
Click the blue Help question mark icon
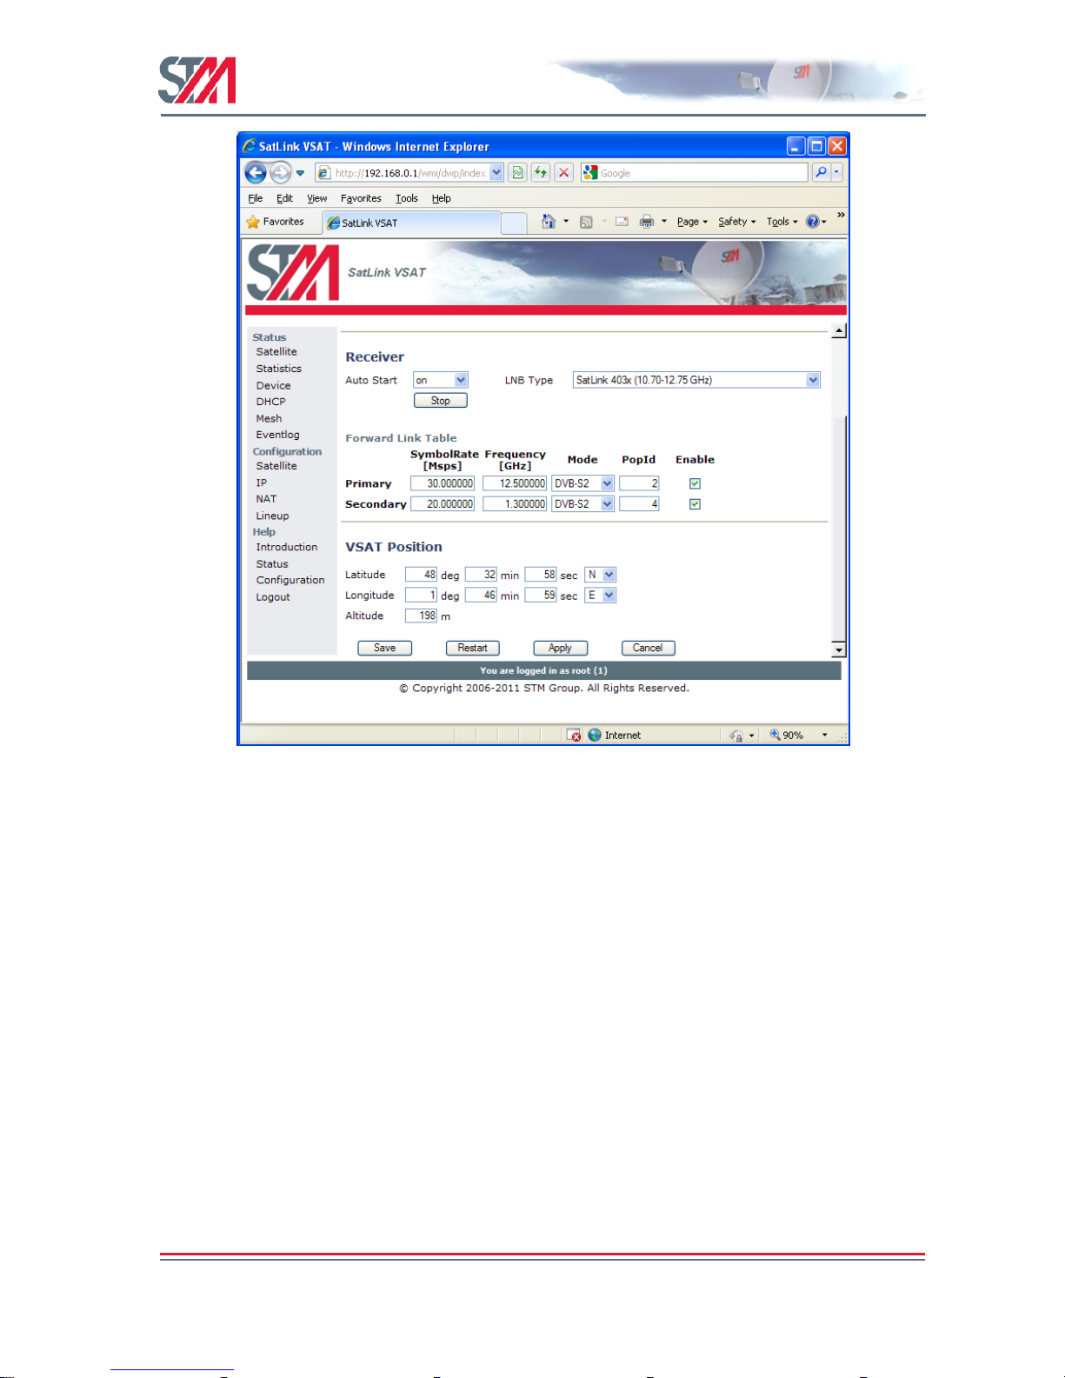(812, 222)
